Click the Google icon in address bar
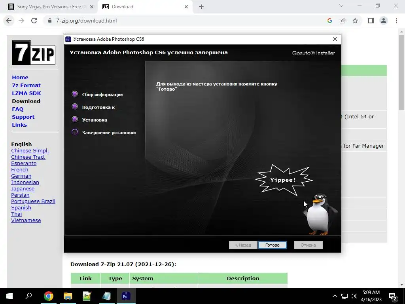 tap(329, 21)
